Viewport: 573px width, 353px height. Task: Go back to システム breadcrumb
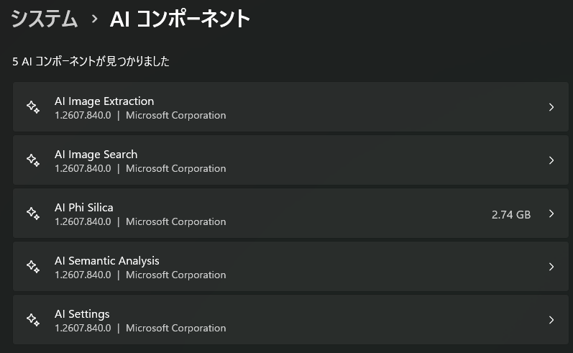coord(45,19)
